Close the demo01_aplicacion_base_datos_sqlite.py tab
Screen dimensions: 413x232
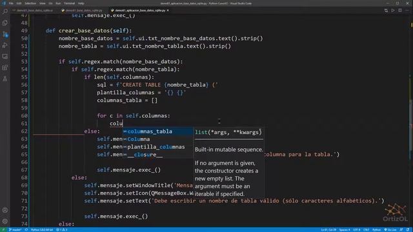(168, 10)
